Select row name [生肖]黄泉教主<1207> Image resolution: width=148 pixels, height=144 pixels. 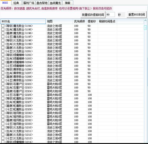pos(19,73)
